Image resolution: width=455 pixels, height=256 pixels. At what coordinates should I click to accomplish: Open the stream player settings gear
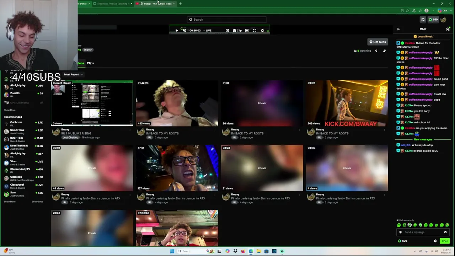[262, 31]
